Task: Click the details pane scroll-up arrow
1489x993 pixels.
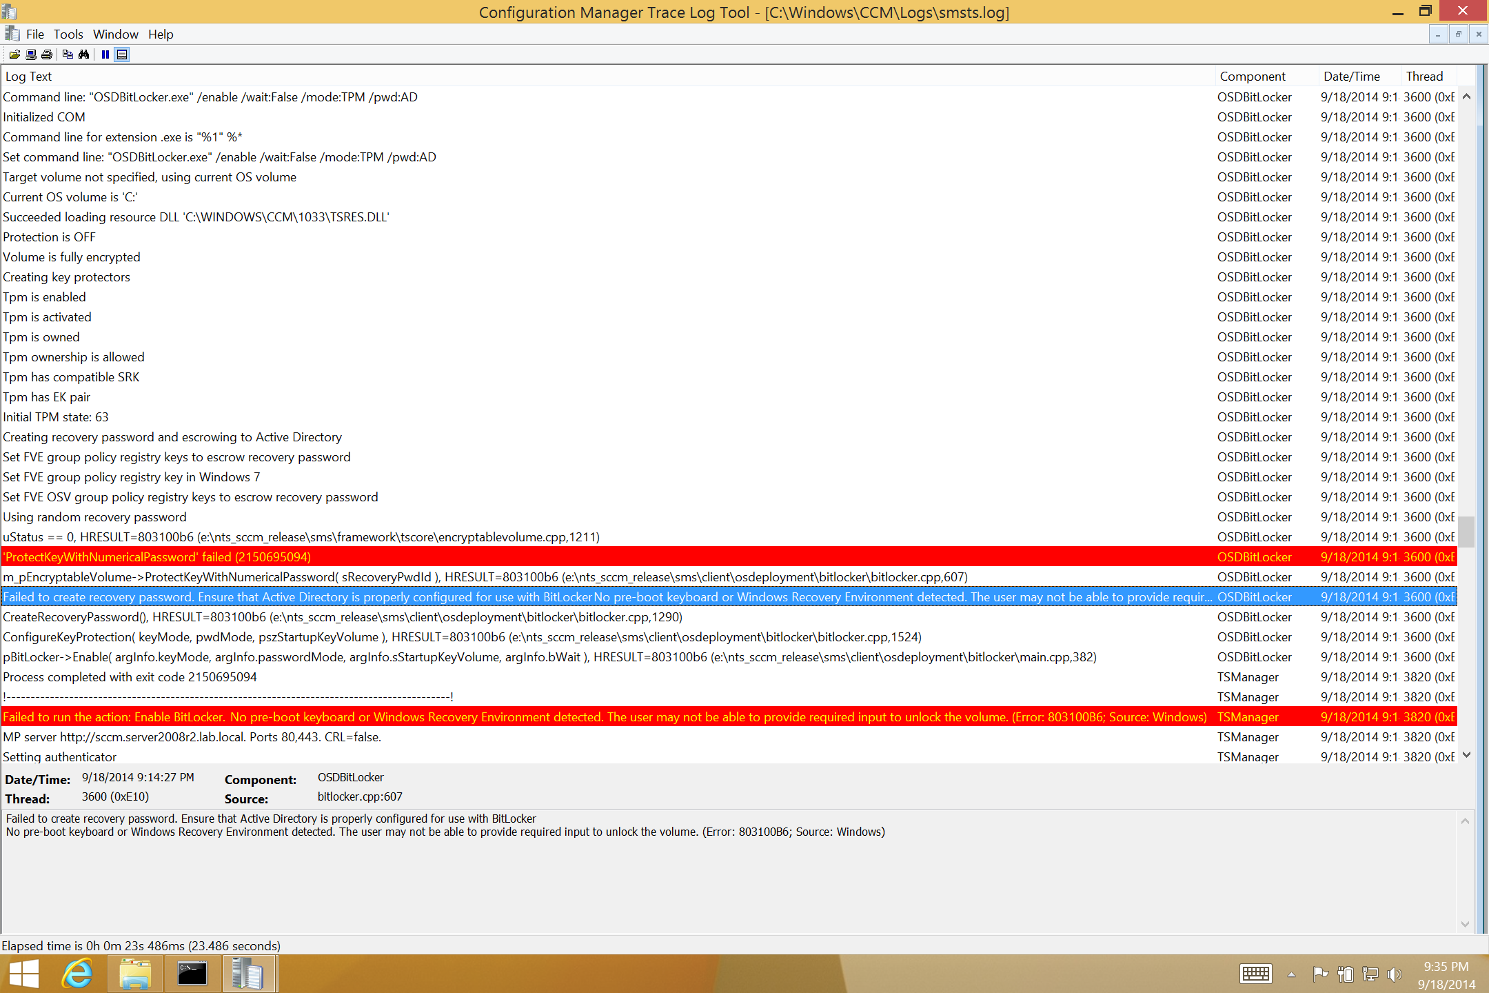Action: pyautogui.click(x=1465, y=821)
